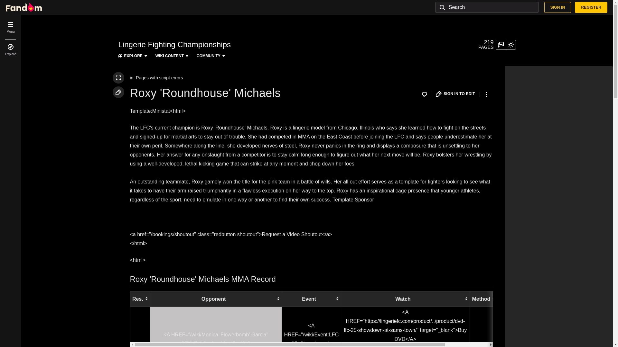Click the Method column header
This screenshot has width=618, height=347.
[481, 299]
